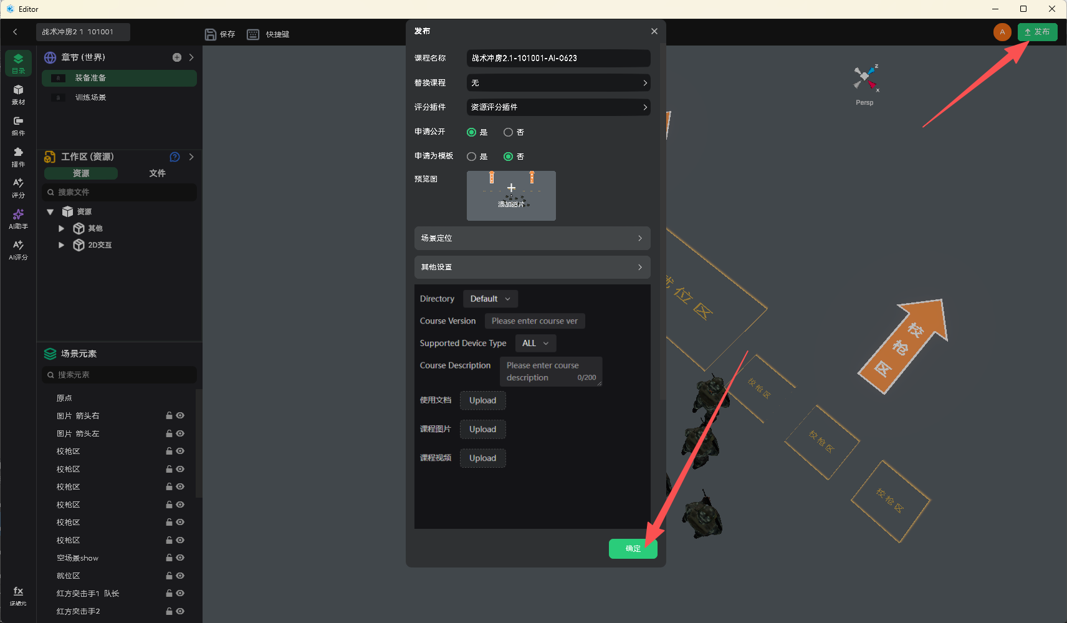Click the 保存 save icon in toolbar

pyautogui.click(x=211, y=34)
